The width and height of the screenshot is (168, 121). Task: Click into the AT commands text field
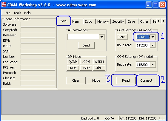point(83,37)
